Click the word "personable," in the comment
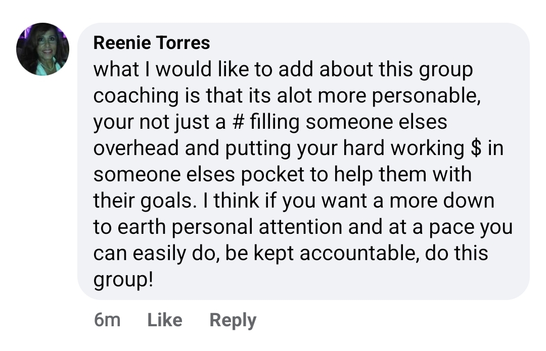546x351 pixels. [x=426, y=96]
